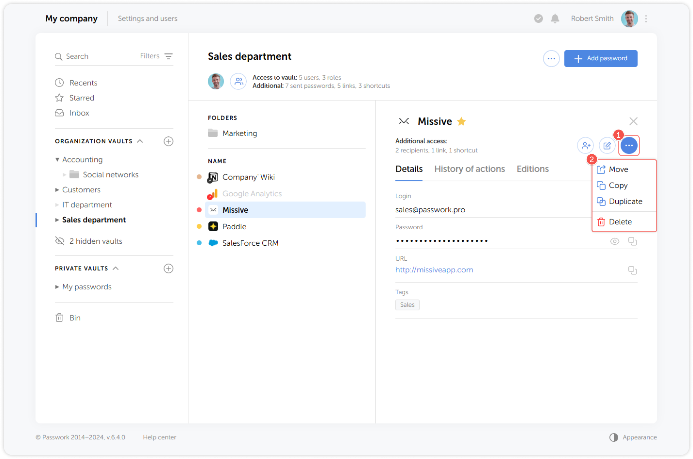Reveal the password with the eye toggle
Viewport: 693px width, 459px height.
[x=615, y=241]
